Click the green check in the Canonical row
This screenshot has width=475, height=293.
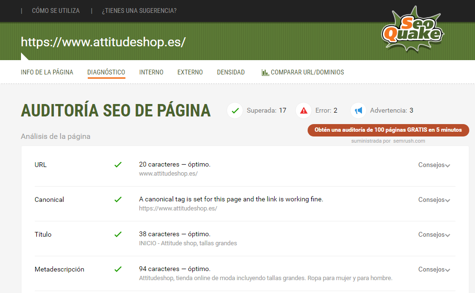point(118,199)
